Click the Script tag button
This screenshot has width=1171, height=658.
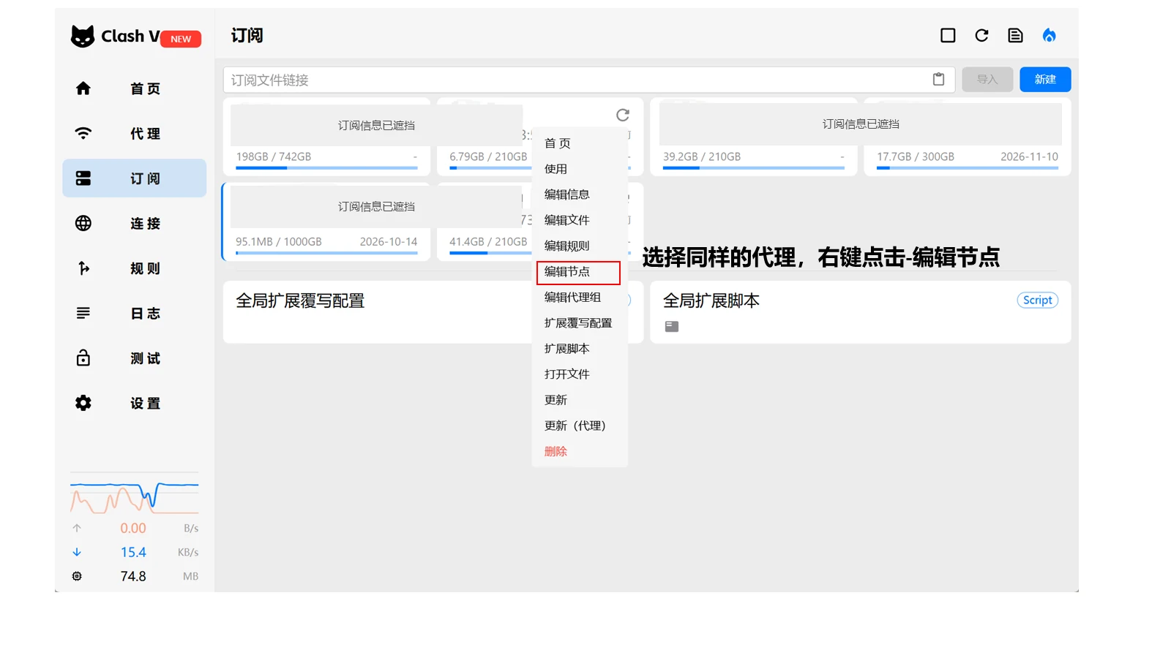tap(1037, 300)
